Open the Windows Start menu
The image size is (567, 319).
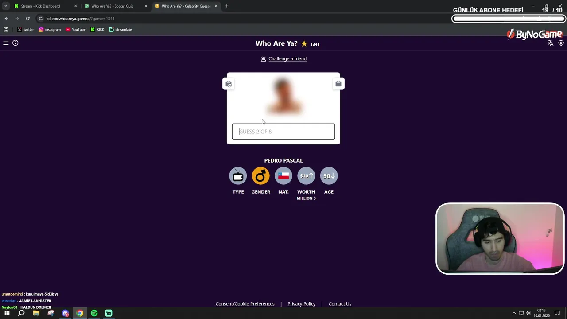tap(7, 313)
